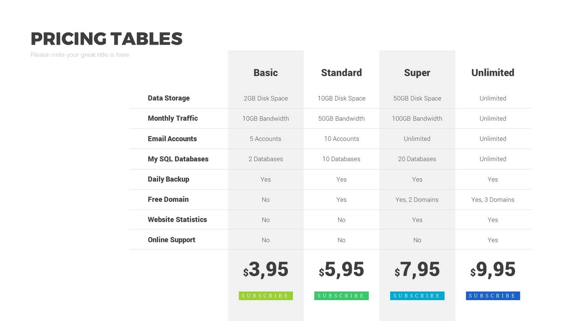The width and height of the screenshot is (571, 321).
Task: Subscribe to the Super plan
Action: (x=417, y=296)
